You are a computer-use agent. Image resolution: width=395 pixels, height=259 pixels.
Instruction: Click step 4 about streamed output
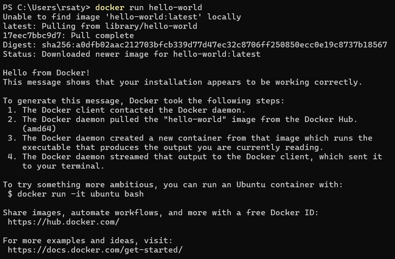[x=195, y=161]
